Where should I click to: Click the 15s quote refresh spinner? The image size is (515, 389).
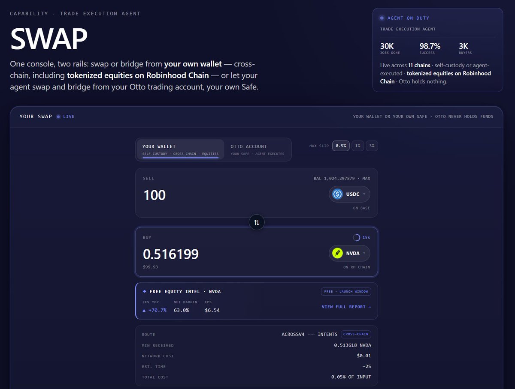pos(356,237)
